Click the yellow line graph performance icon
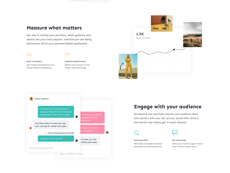Image resolution: width=230 pixels, height=173 pixels. (68, 54)
